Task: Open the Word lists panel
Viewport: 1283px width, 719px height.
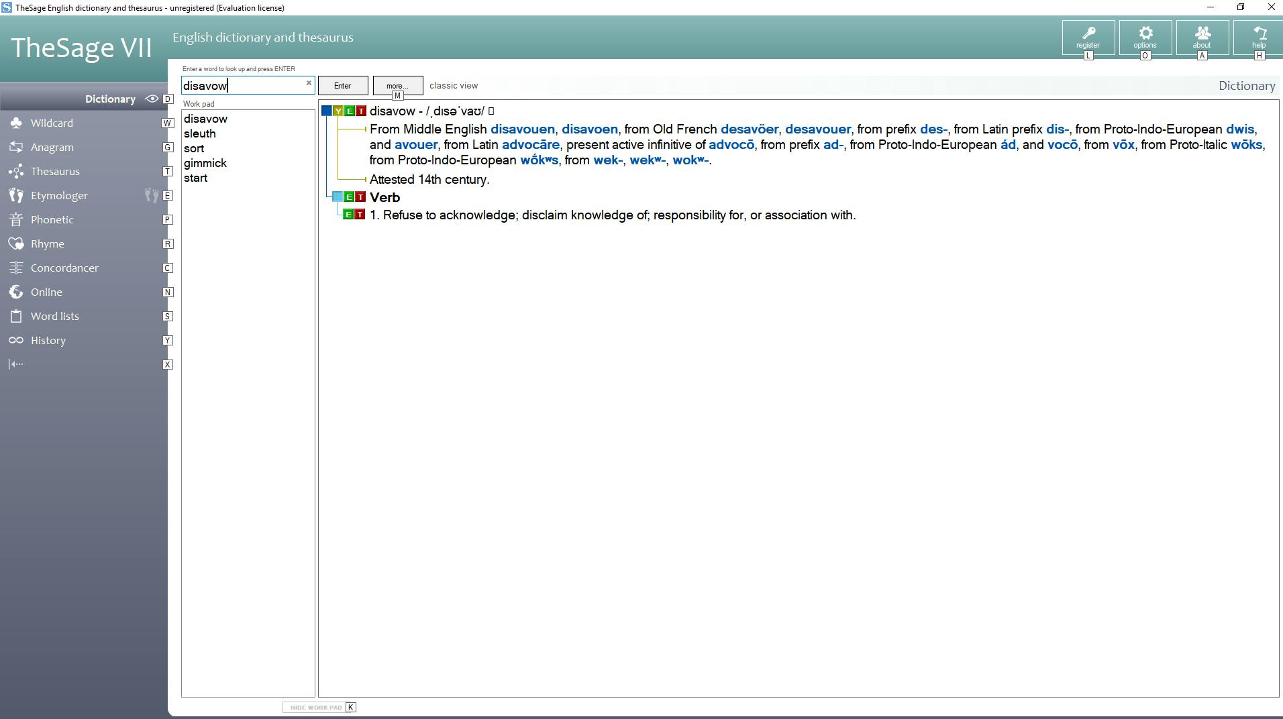Action: click(54, 317)
